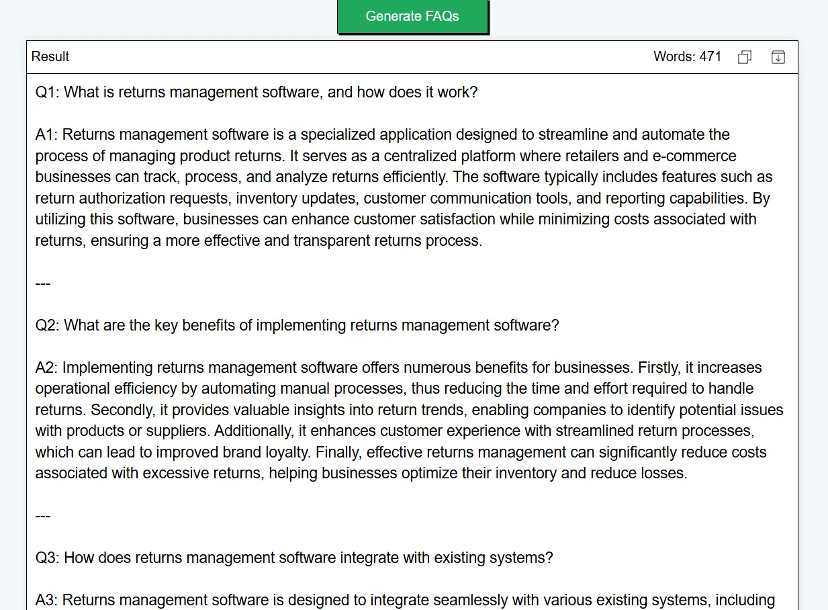Copy the result with the copy icon
Image resolution: width=828 pixels, height=610 pixels.
(744, 57)
